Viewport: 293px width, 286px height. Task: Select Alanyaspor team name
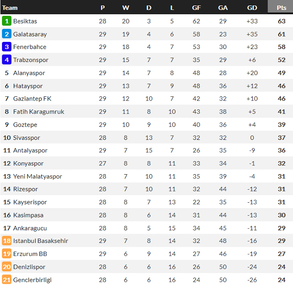pyautogui.click(x=29, y=73)
